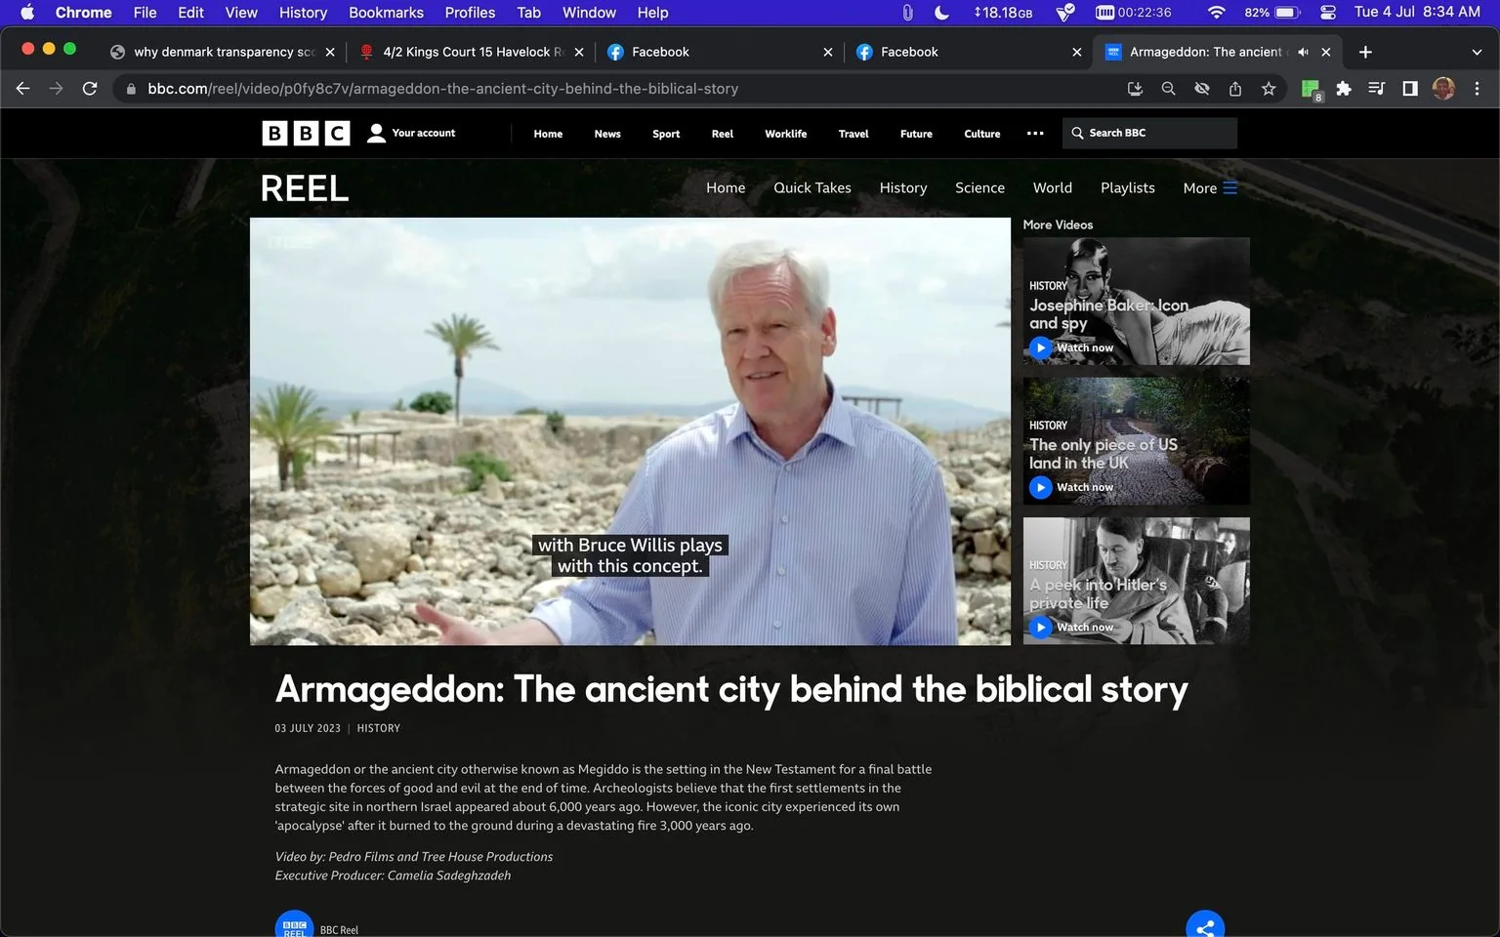1500x937 pixels.
Task: Click Travel in the BBC navigation
Action: tap(854, 134)
